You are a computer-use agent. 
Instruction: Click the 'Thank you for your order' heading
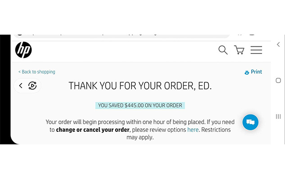pos(140,86)
